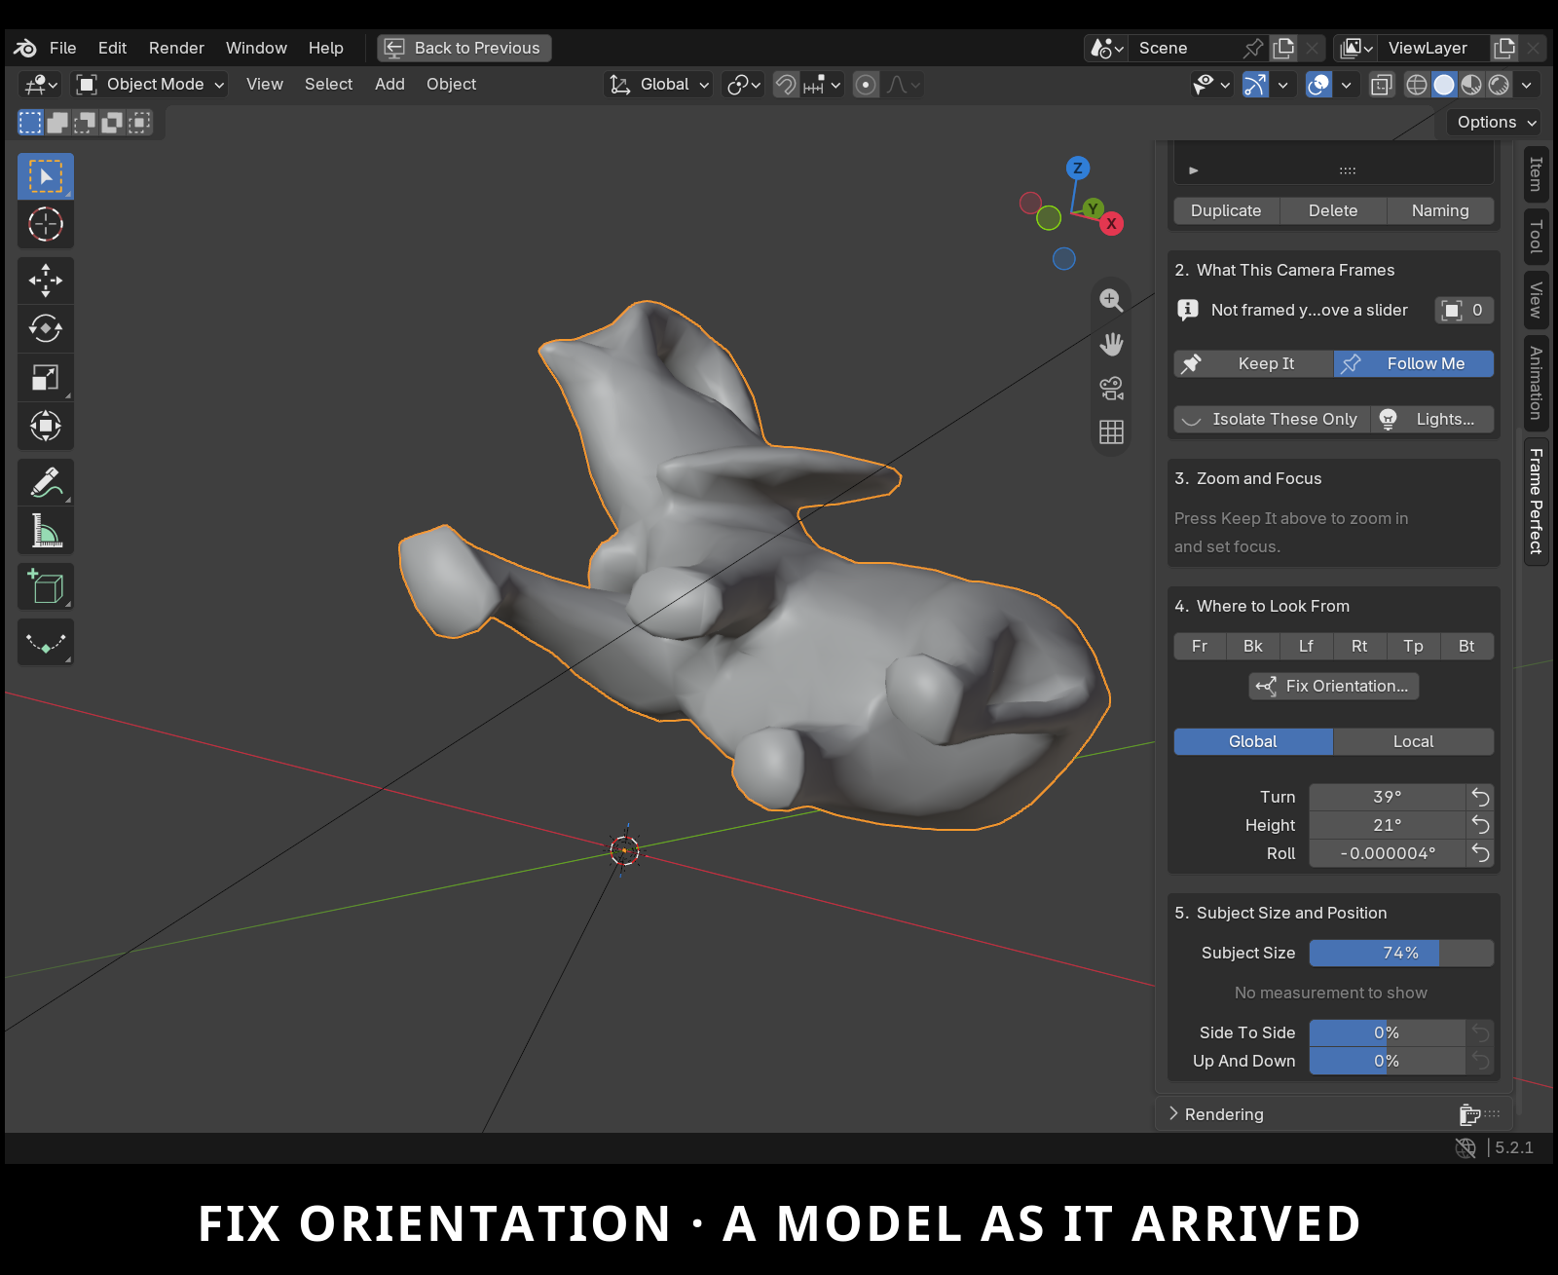Viewport: 1558px width, 1275px height.
Task: Toggle snapping magnet
Action: 785,85
